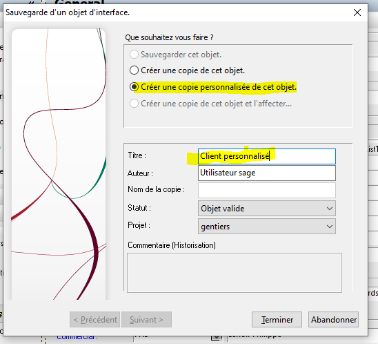Click the Projet dropdown arrow chevron
378x344 pixels.
pos(330,227)
